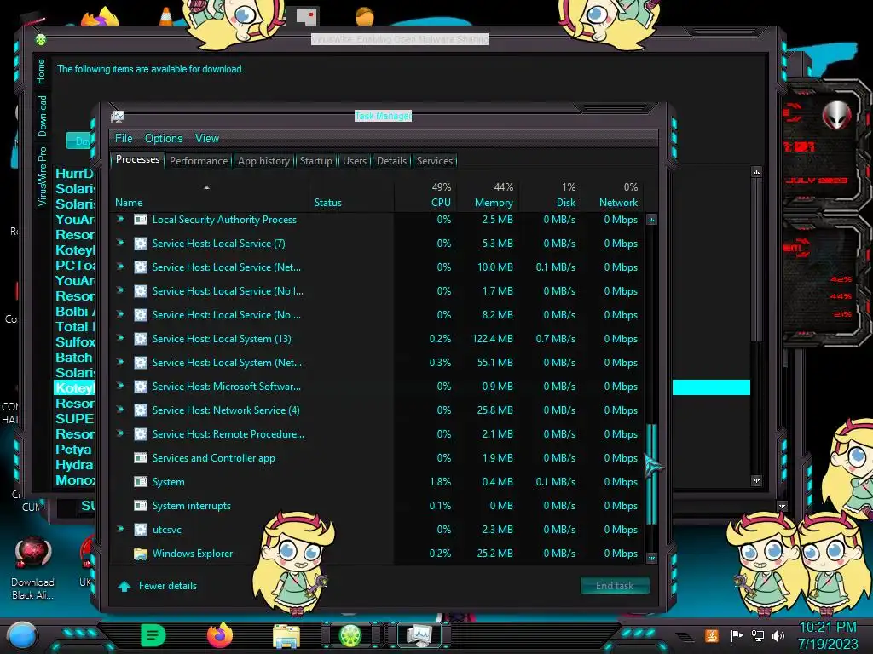This screenshot has height=654, width=873.
Task: Expand Service Host: Local System (13)
Action: tap(119, 338)
